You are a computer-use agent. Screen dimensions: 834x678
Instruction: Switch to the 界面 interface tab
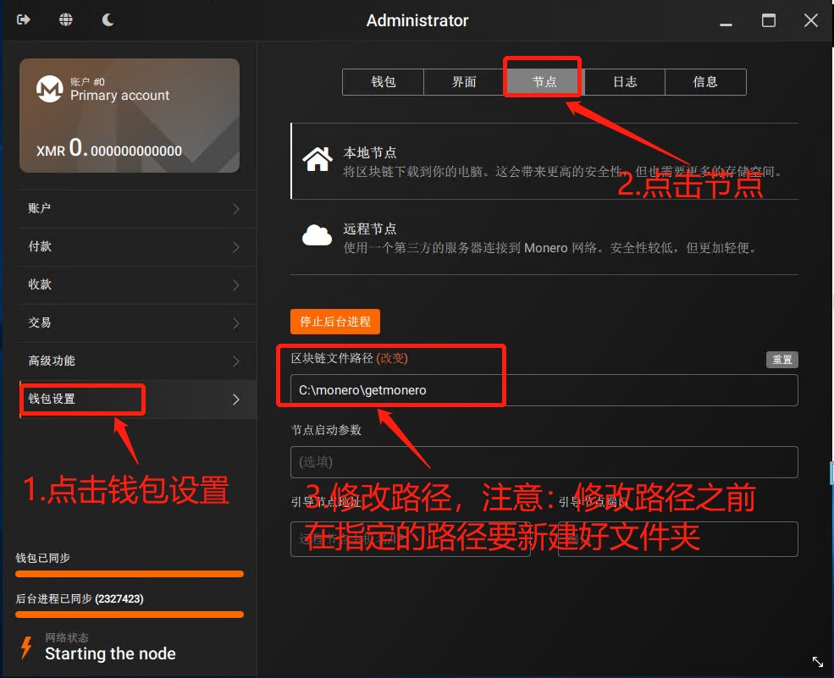[464, 82]
